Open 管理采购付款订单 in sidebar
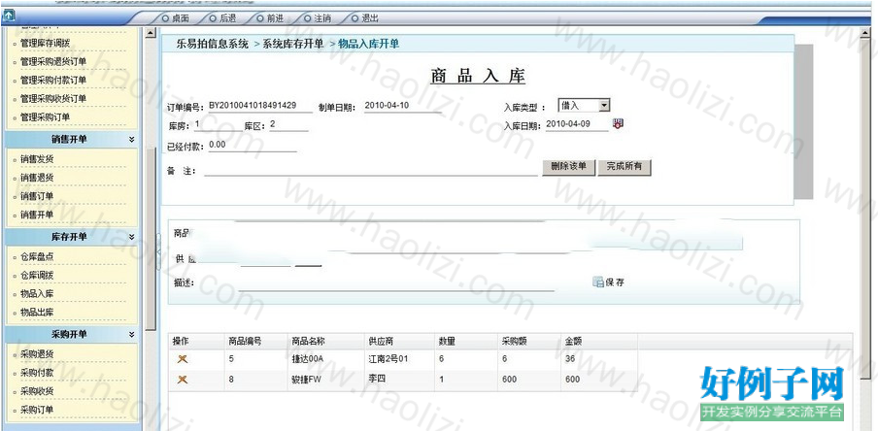 tap(53, 80)
